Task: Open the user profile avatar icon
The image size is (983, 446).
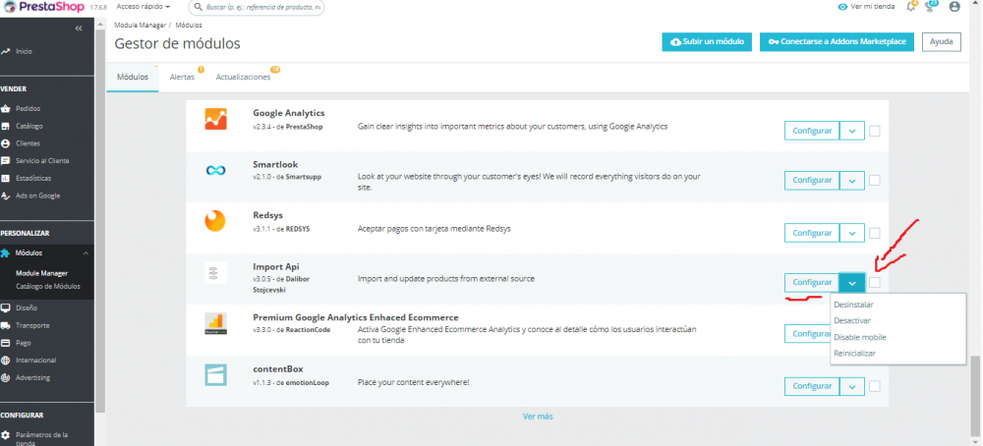Action: point(954,7)
